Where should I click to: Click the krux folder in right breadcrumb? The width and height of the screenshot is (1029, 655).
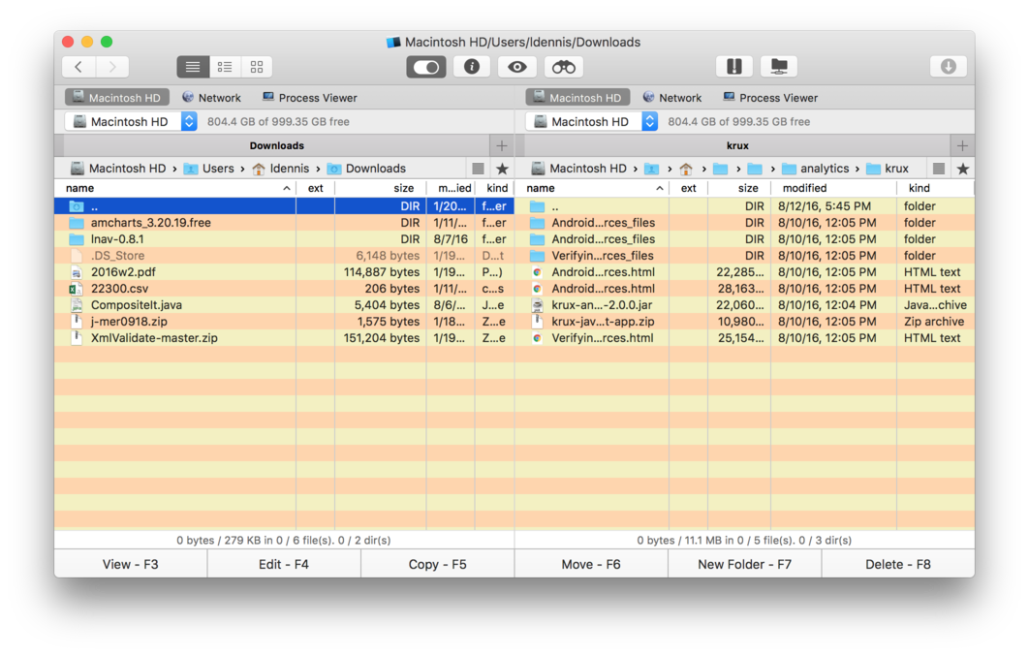pyautogui.click(x=888, y=169)
